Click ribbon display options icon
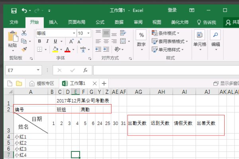The width and height of the screenshot is (239, 159). (192, 10)
